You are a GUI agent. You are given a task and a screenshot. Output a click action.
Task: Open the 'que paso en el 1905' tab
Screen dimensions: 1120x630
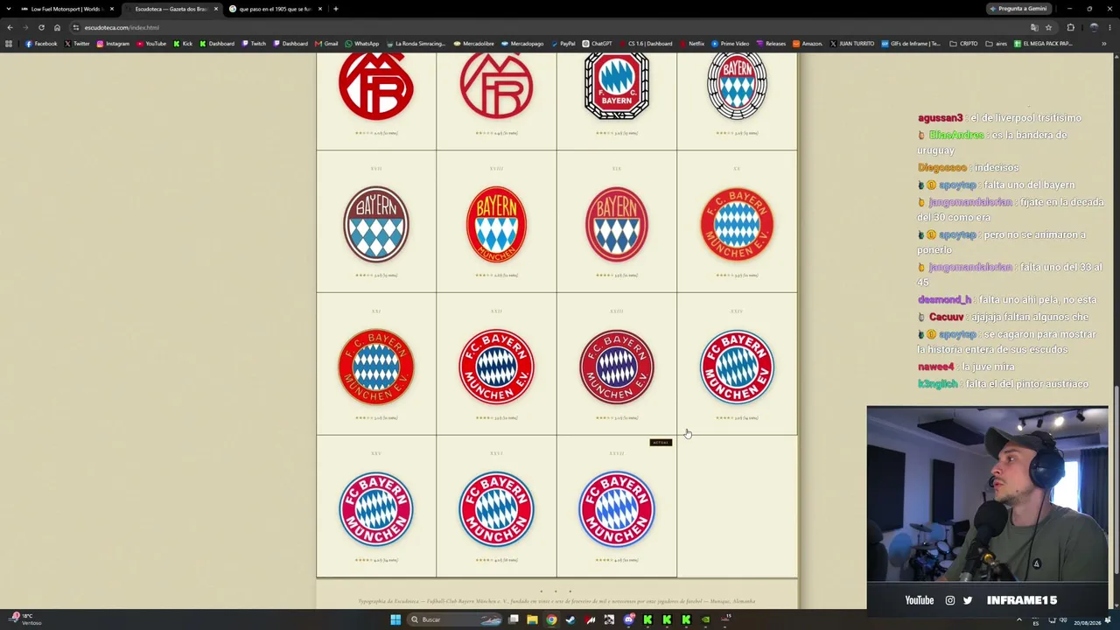tap(276, 9)
